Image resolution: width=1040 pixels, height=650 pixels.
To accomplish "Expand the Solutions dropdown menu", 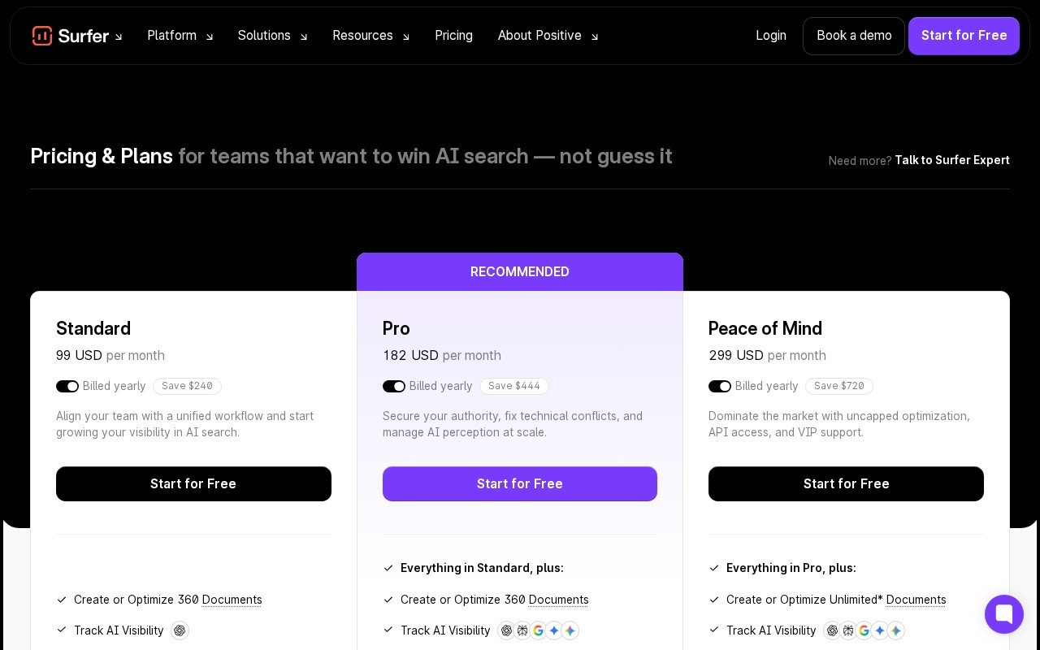I will (x=273, y=36).
